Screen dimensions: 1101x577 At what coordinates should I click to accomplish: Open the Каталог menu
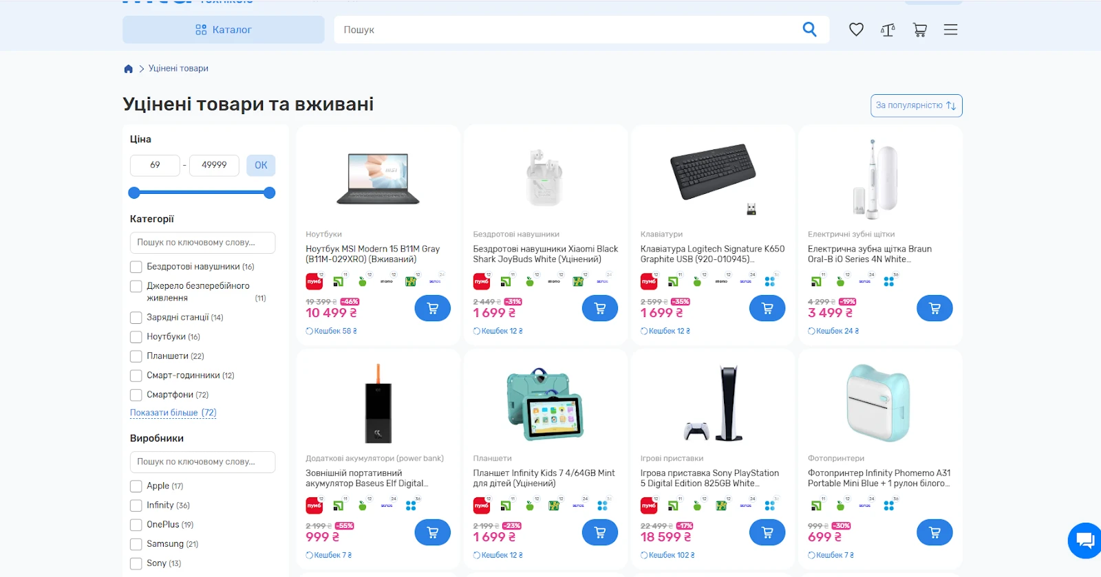(x=224, y=30)
